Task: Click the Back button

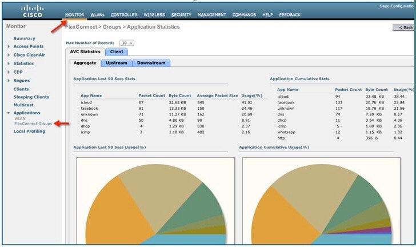Action: point(403,27)
